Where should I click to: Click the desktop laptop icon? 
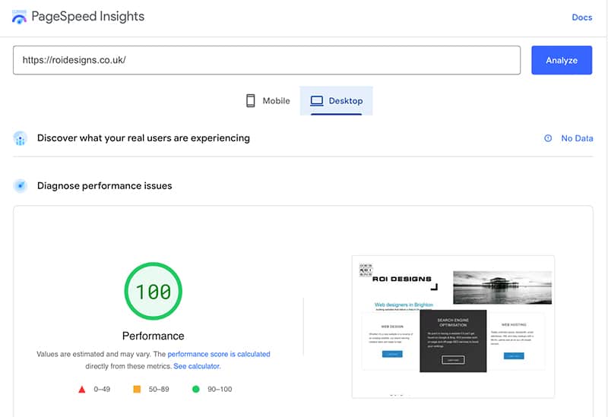tap(316, 101)
